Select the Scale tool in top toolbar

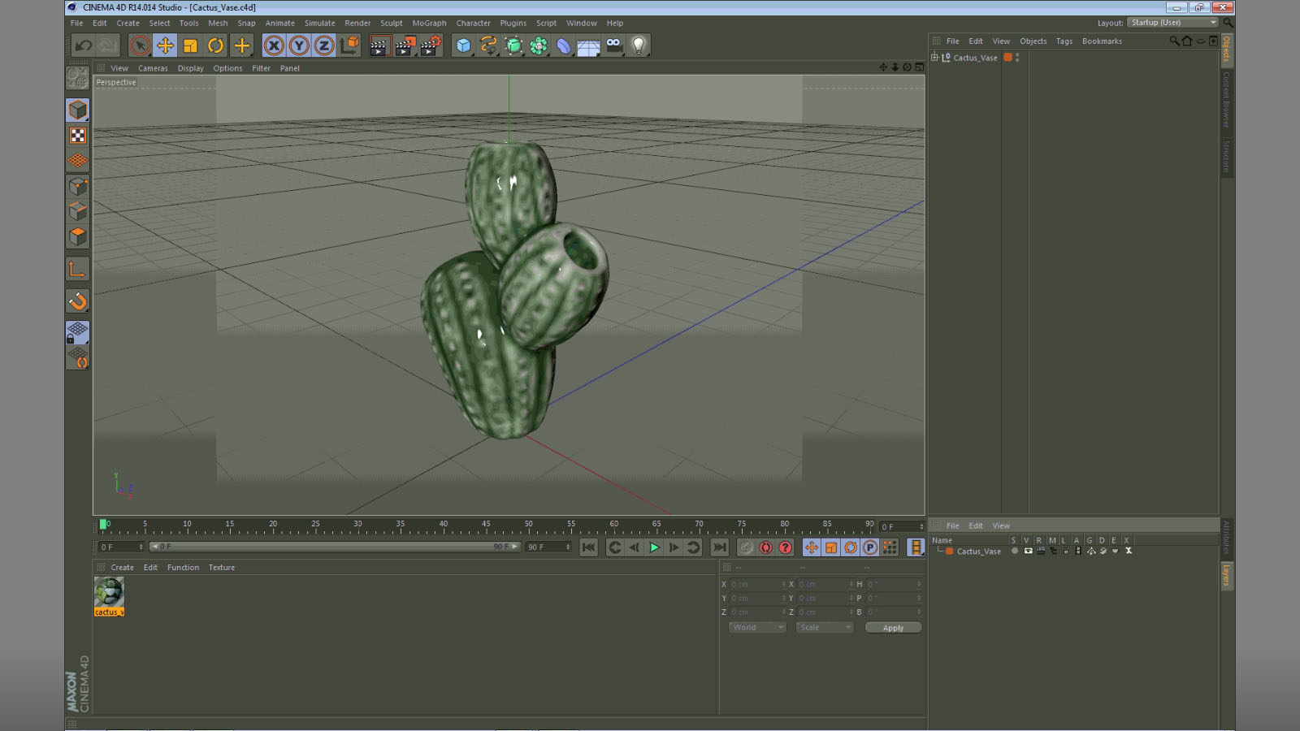(x=190, y=45)
